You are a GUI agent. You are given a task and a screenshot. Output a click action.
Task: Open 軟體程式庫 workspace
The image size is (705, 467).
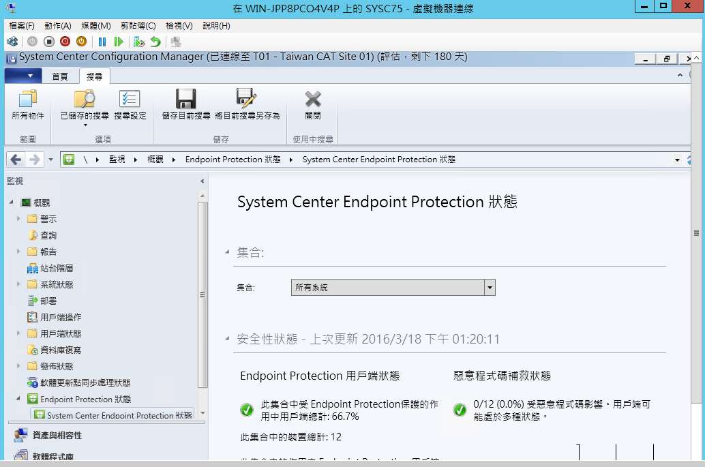click(x=53, y=456)
